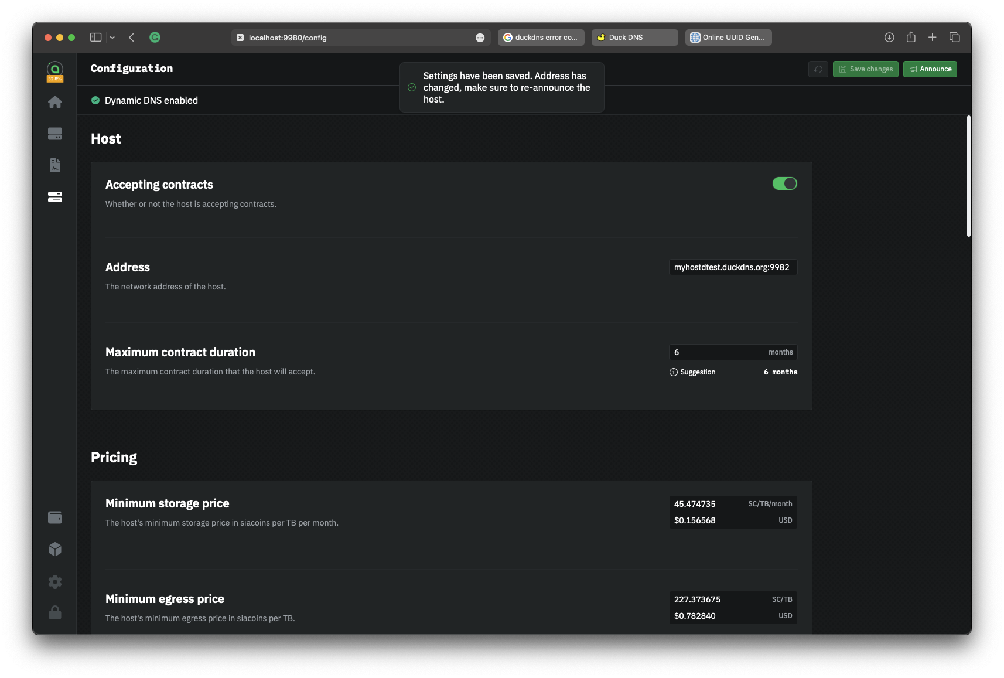The width and height of the screenshot is (1004, 678).
Task: Toggle the Accepting contracts switch
Action: [x=784, y=184]
